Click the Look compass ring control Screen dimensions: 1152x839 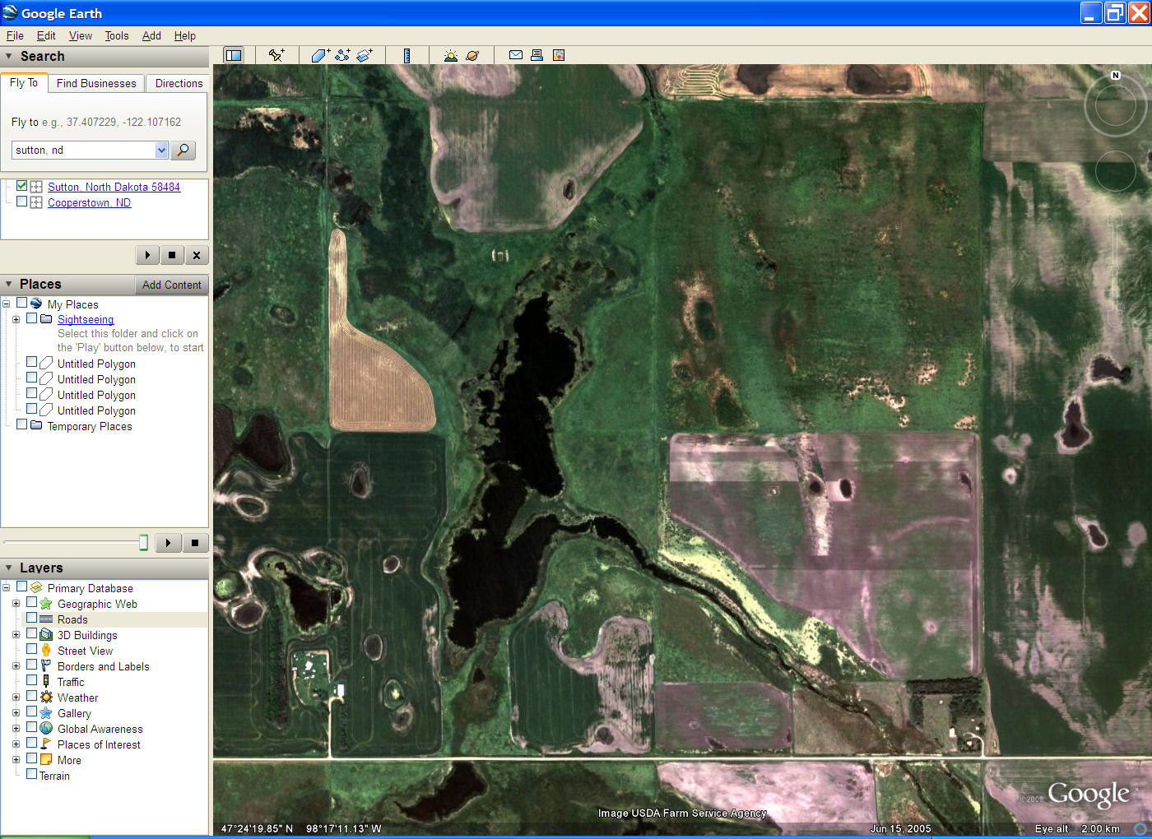coord(1116,105)
